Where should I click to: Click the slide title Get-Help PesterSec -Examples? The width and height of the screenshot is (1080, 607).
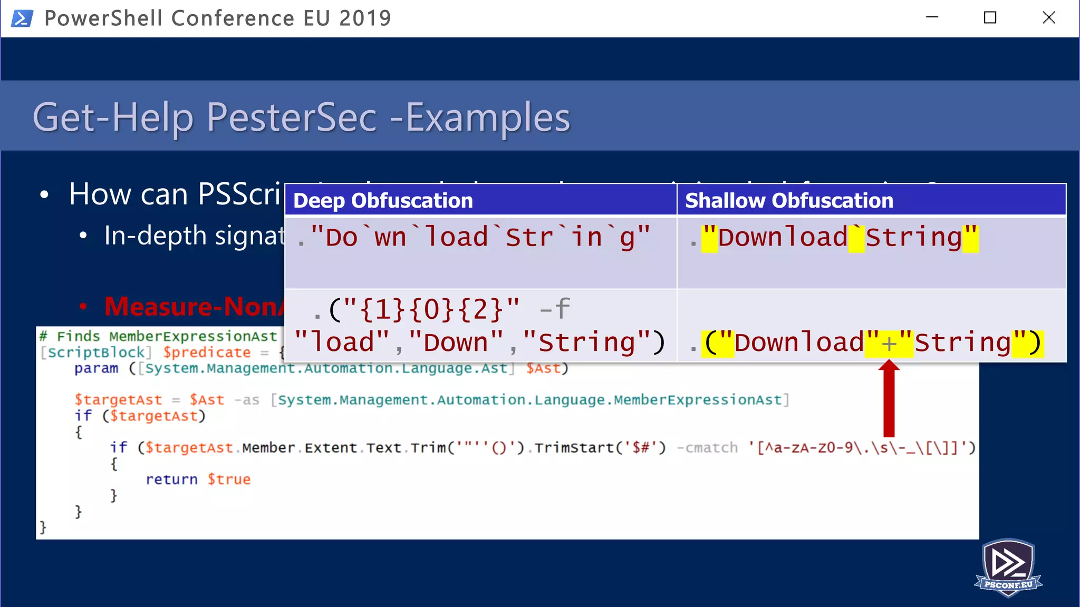coord(301,117)
